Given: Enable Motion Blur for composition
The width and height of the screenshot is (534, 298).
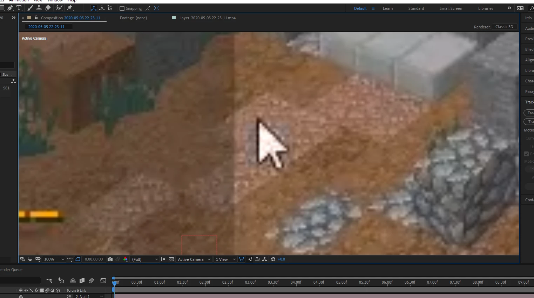Looking at the screenshot, I should pyautogui.click(x=92, y=280).
